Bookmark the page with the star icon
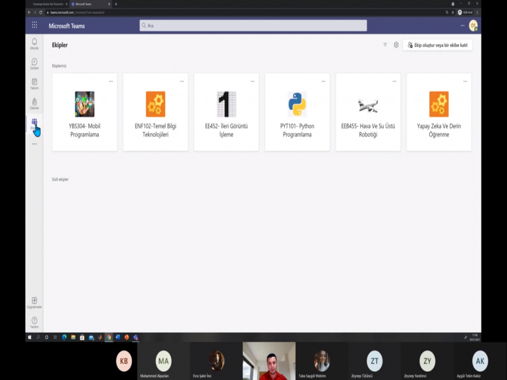This screenshot has height=380, width=507. click(453, 12)
